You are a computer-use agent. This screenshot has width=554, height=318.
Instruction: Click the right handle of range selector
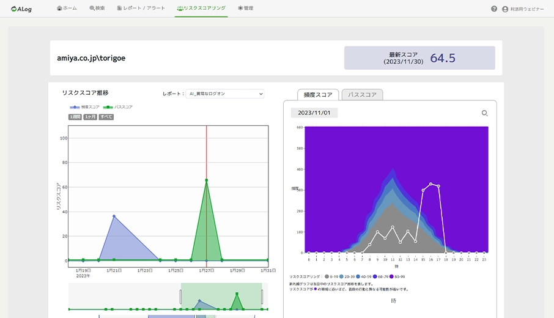pos(262,297)
